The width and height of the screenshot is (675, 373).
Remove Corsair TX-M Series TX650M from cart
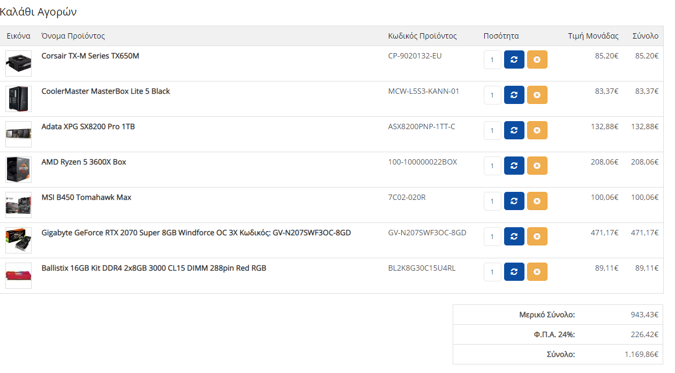pos(537,59)
